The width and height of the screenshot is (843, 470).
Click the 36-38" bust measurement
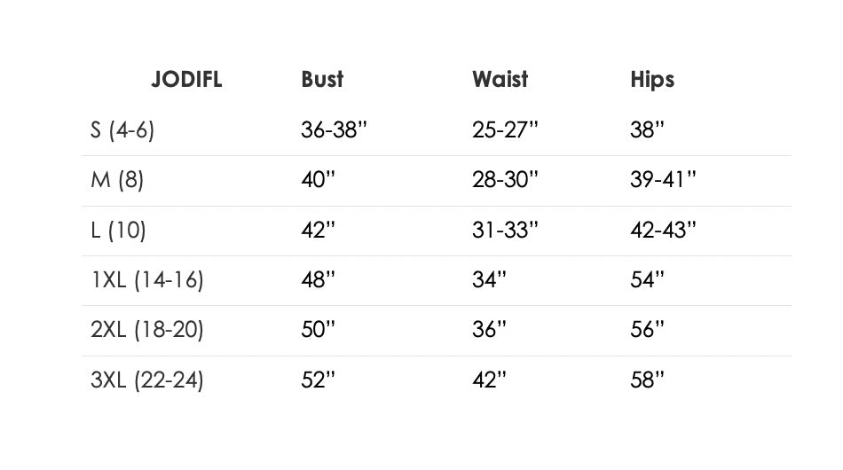click(x=334, y=129)
